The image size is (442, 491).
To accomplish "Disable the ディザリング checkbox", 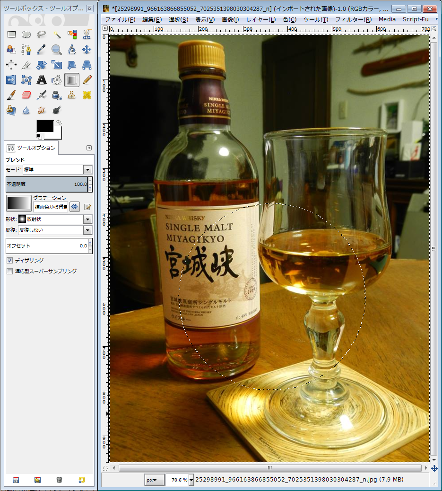I will pyautogui.click(x=9, y=260).
